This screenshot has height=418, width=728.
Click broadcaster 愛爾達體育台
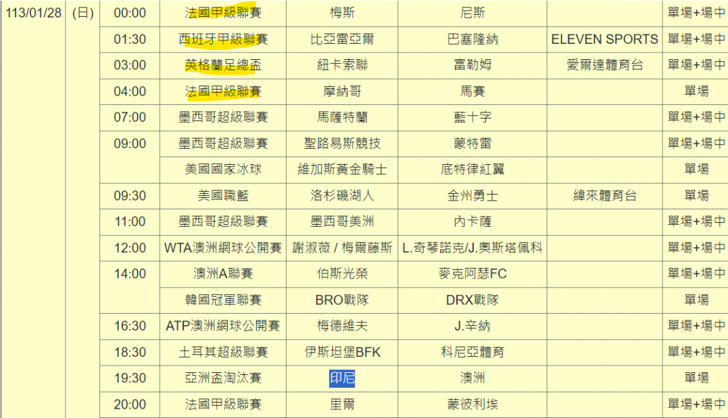(605, 65)
